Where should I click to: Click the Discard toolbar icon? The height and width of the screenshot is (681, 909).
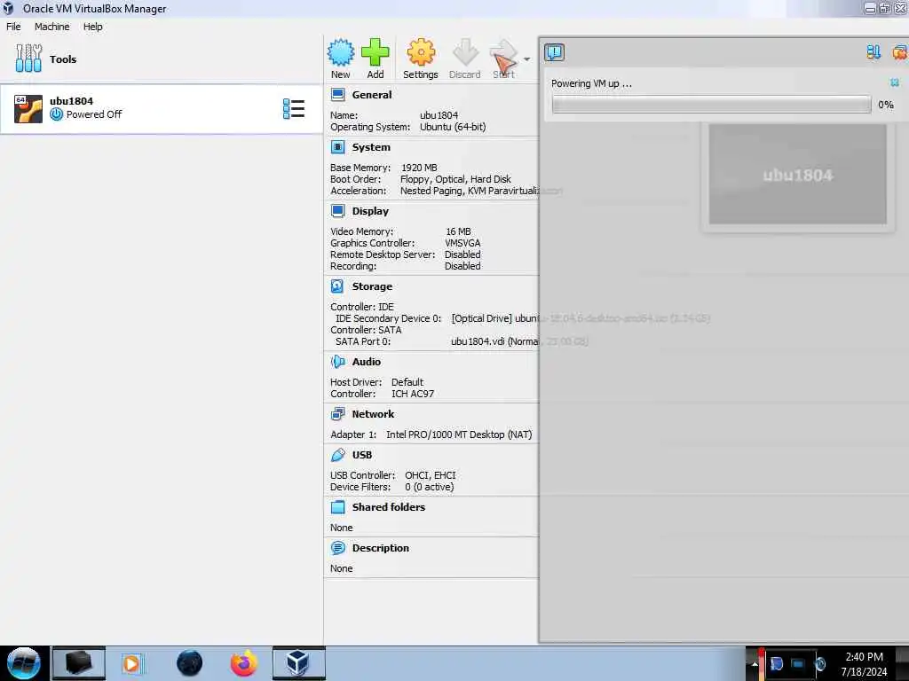[465, 52]
